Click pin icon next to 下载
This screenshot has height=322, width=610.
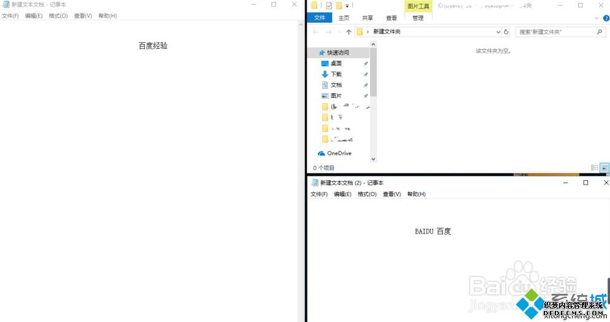click(x=365, y=74)
